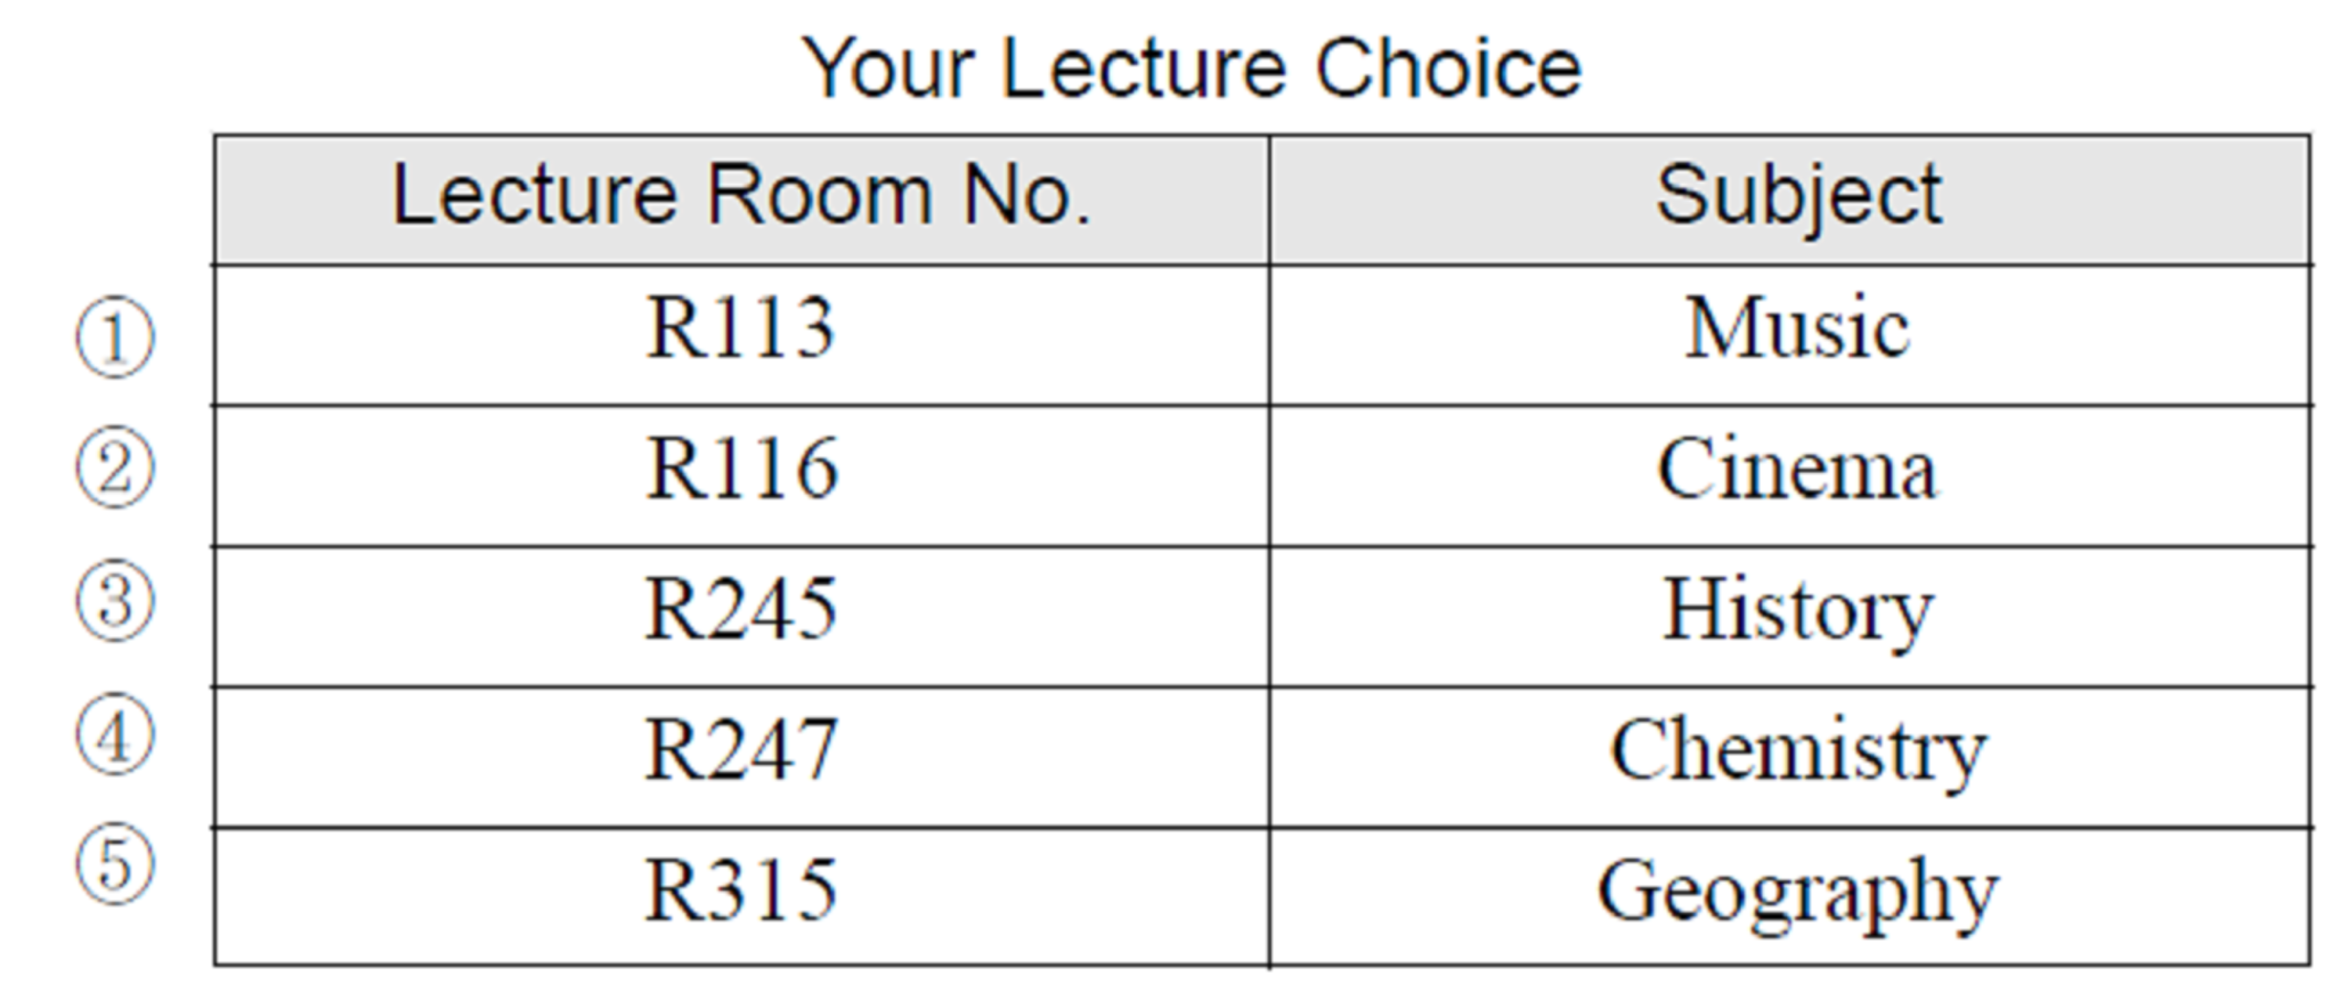This screenshot has height=992, width=2340.
Task: Select circled option number 3
Action: pos(114,600)
